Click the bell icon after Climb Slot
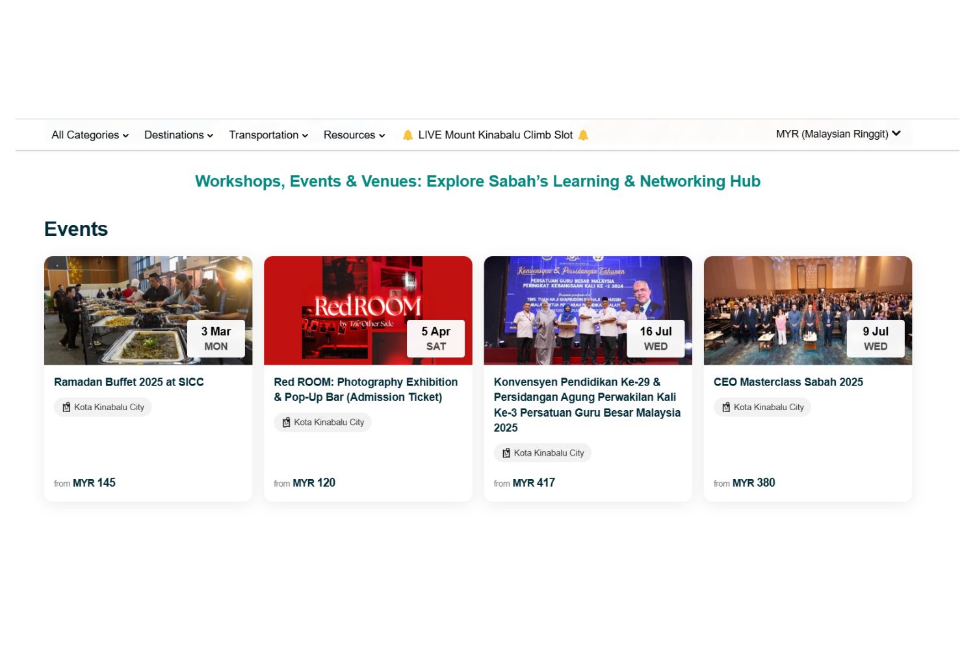This screenshot has height=650, width=975. point(583,135)
